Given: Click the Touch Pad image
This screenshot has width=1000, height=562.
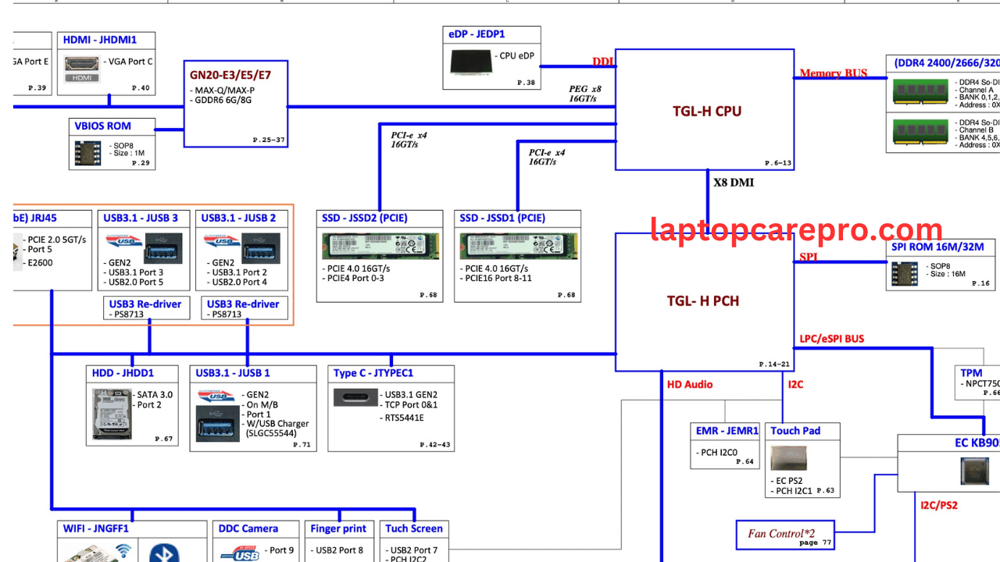Looking at the screenshot, I should tap(788, 458).
